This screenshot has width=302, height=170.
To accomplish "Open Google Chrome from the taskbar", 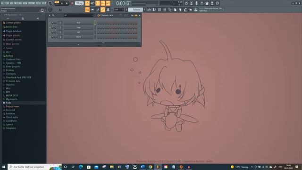I will coord(150,167).
